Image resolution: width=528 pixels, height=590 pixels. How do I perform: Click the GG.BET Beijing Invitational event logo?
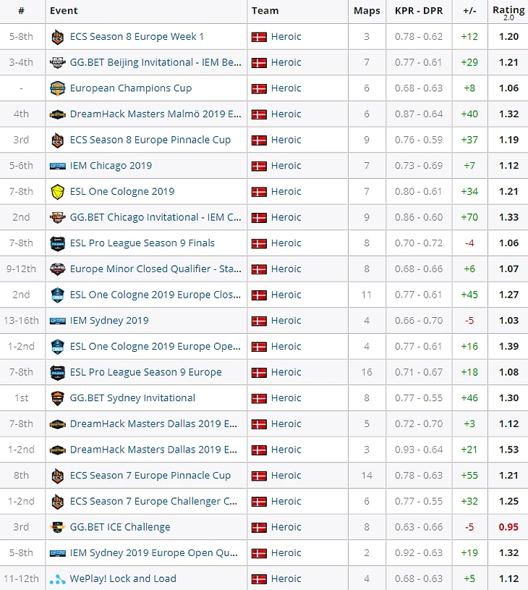[58, 62]
